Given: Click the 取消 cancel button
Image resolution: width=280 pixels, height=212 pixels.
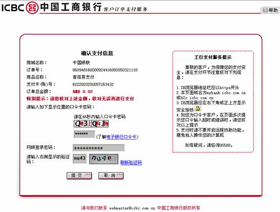Looking at the screenshot, I should click(111, 176).
